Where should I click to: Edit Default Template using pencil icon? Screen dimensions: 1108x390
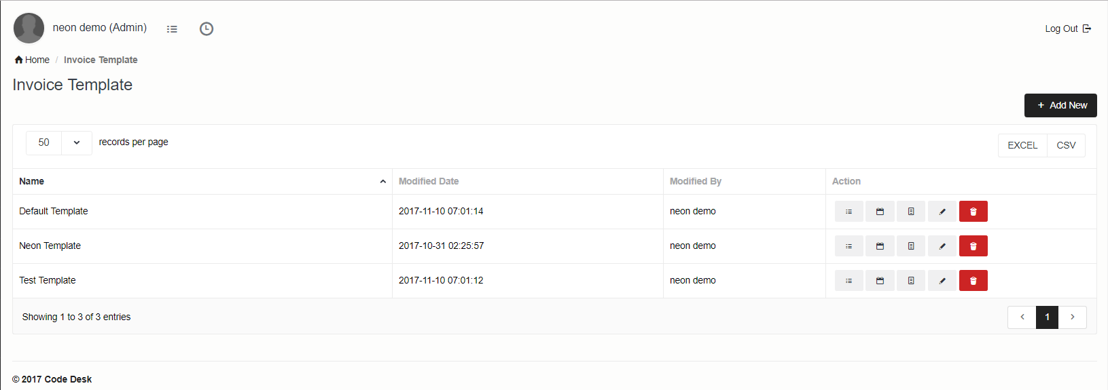point(942,212)
